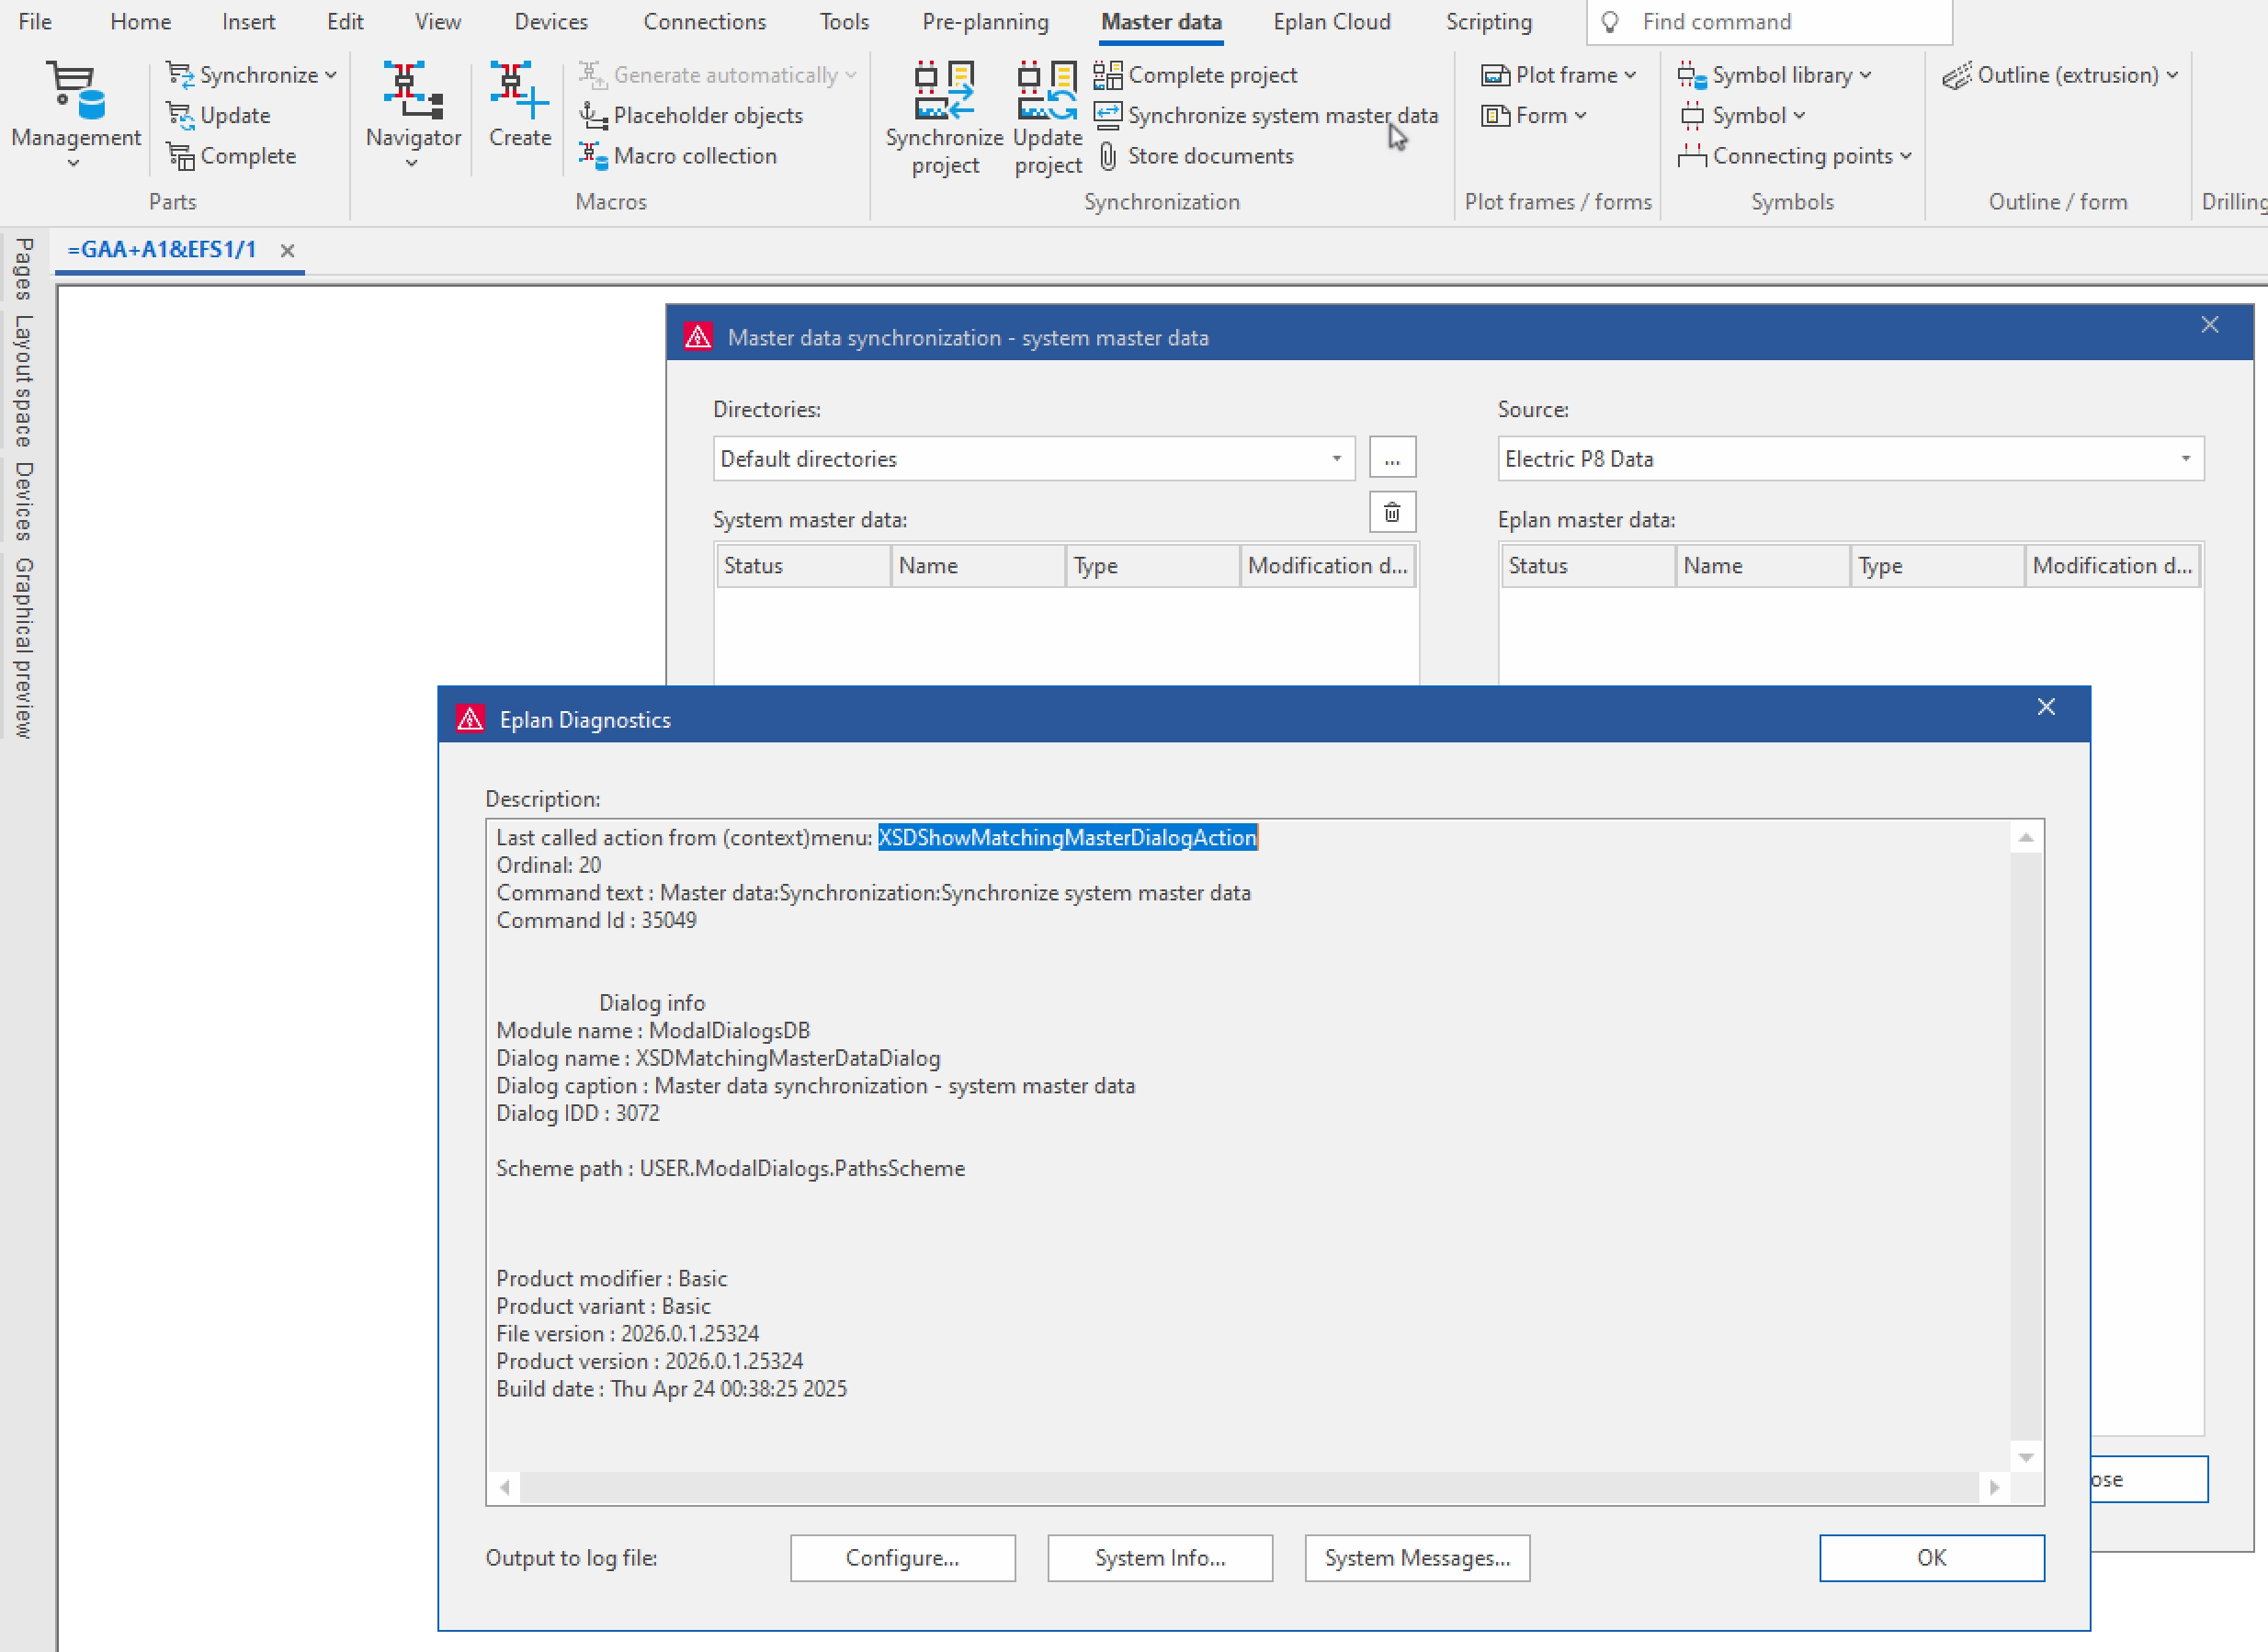Click Configure... button
This screenshot has height=1652, width=2268.
902,1558
